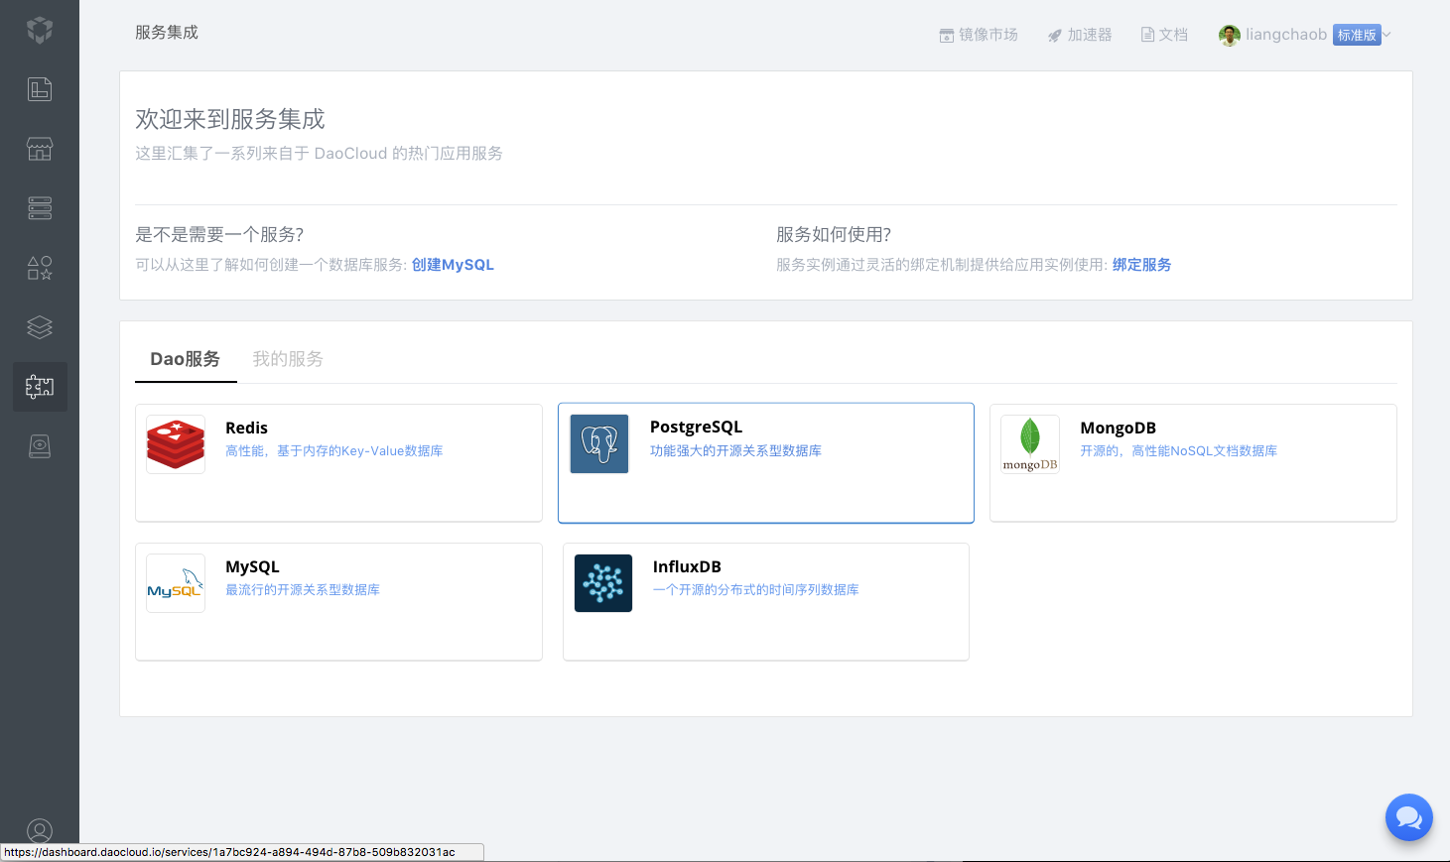This screenshot has width=1450, height=862.
Task: Click the 欢迎来到服务集成 heading
Action: (x=230, y=119)
